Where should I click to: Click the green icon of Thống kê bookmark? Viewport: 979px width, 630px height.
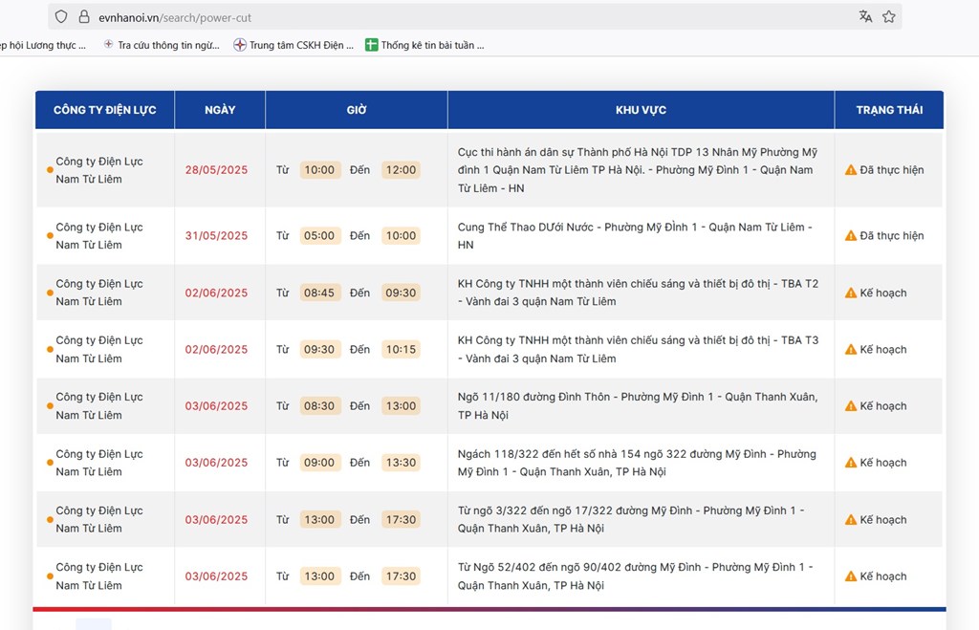click(372, 45)
